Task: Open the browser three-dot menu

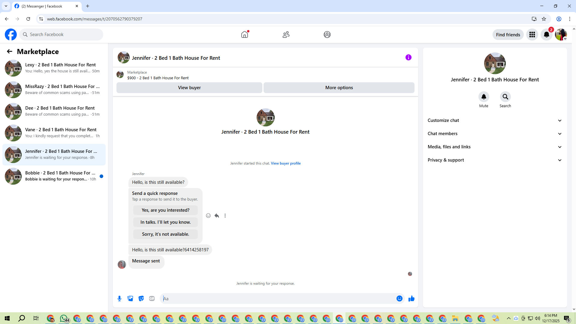Action: click(x=569, y=19)
